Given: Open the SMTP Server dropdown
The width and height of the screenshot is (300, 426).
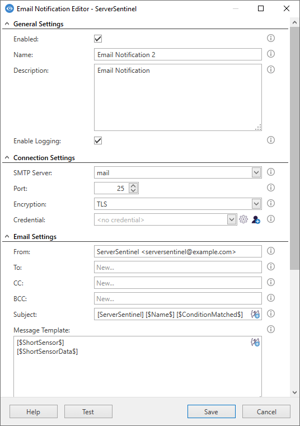Looking at the screenshot, I should coord(256,172).
